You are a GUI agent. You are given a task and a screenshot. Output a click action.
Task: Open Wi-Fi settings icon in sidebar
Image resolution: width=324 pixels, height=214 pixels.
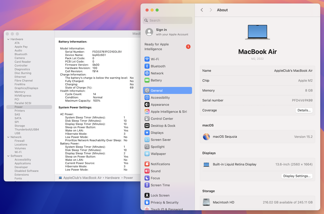[x=147, y=59]
